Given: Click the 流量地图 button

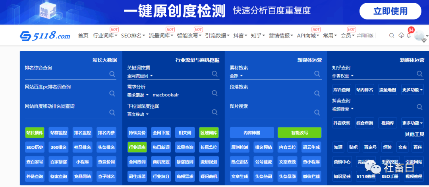Looking at the screenshot, I should pos(387,90).
